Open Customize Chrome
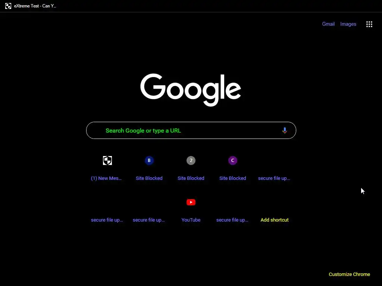382x286 pixels. click(349, 274)
